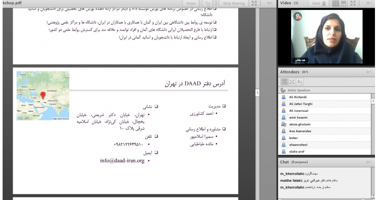Screen dimensions: 378x200
Task: Select the pointer tool beside Draw
Action: click(x=208, y=3)
